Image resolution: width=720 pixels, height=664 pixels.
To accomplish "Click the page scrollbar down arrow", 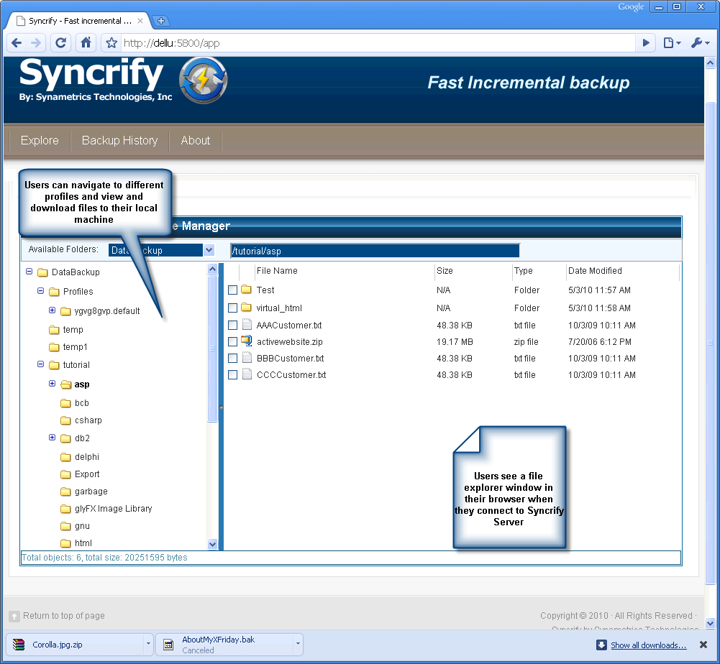I will click(710, 623).
